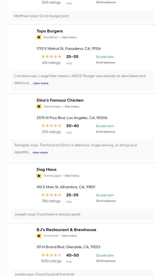Open See menu for Dog Haus
Viewport: 156px width, 276px height.
pos(72,176)
